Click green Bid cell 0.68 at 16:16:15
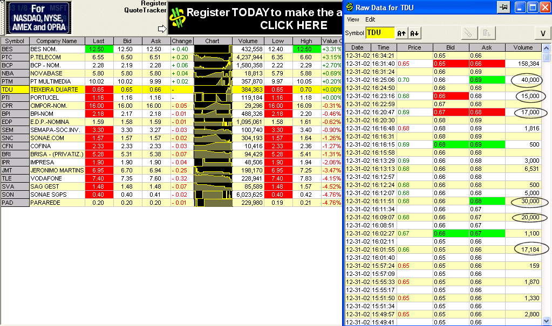The width and height of the screenshot is (552, 326). click(x=451, y=144)
